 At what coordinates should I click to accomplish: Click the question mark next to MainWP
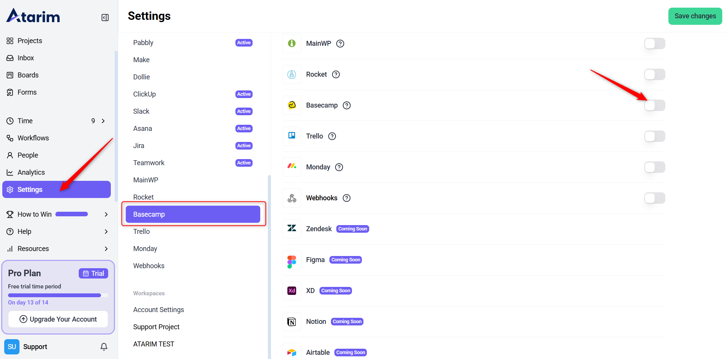click(340, 43)
